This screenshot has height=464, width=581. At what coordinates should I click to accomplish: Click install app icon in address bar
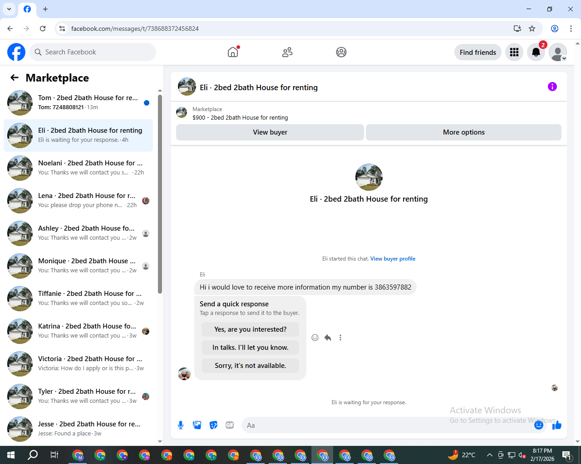pos(517,29)
